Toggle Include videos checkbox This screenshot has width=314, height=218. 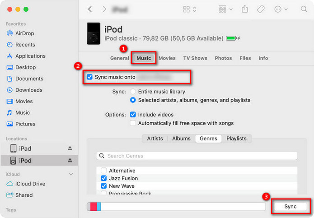pyautogui.click(x=133, y=114)
